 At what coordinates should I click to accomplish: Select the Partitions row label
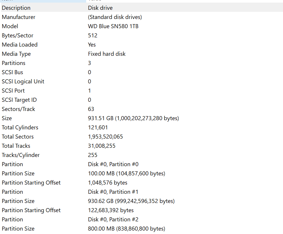14,63
